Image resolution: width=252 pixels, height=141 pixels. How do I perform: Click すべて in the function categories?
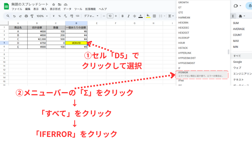[237, 56]
